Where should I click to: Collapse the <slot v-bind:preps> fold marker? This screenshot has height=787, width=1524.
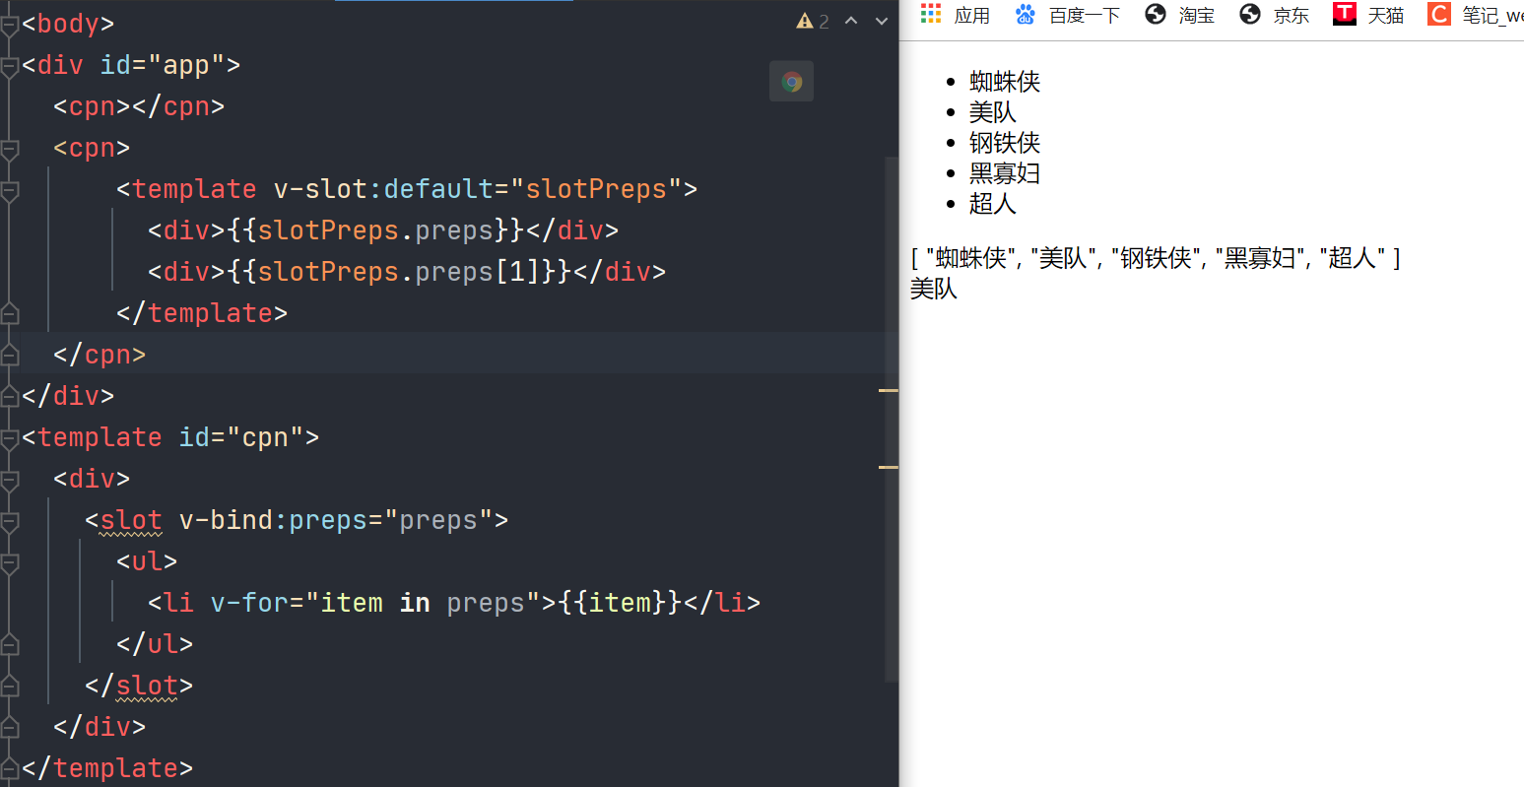click(10, 521)
